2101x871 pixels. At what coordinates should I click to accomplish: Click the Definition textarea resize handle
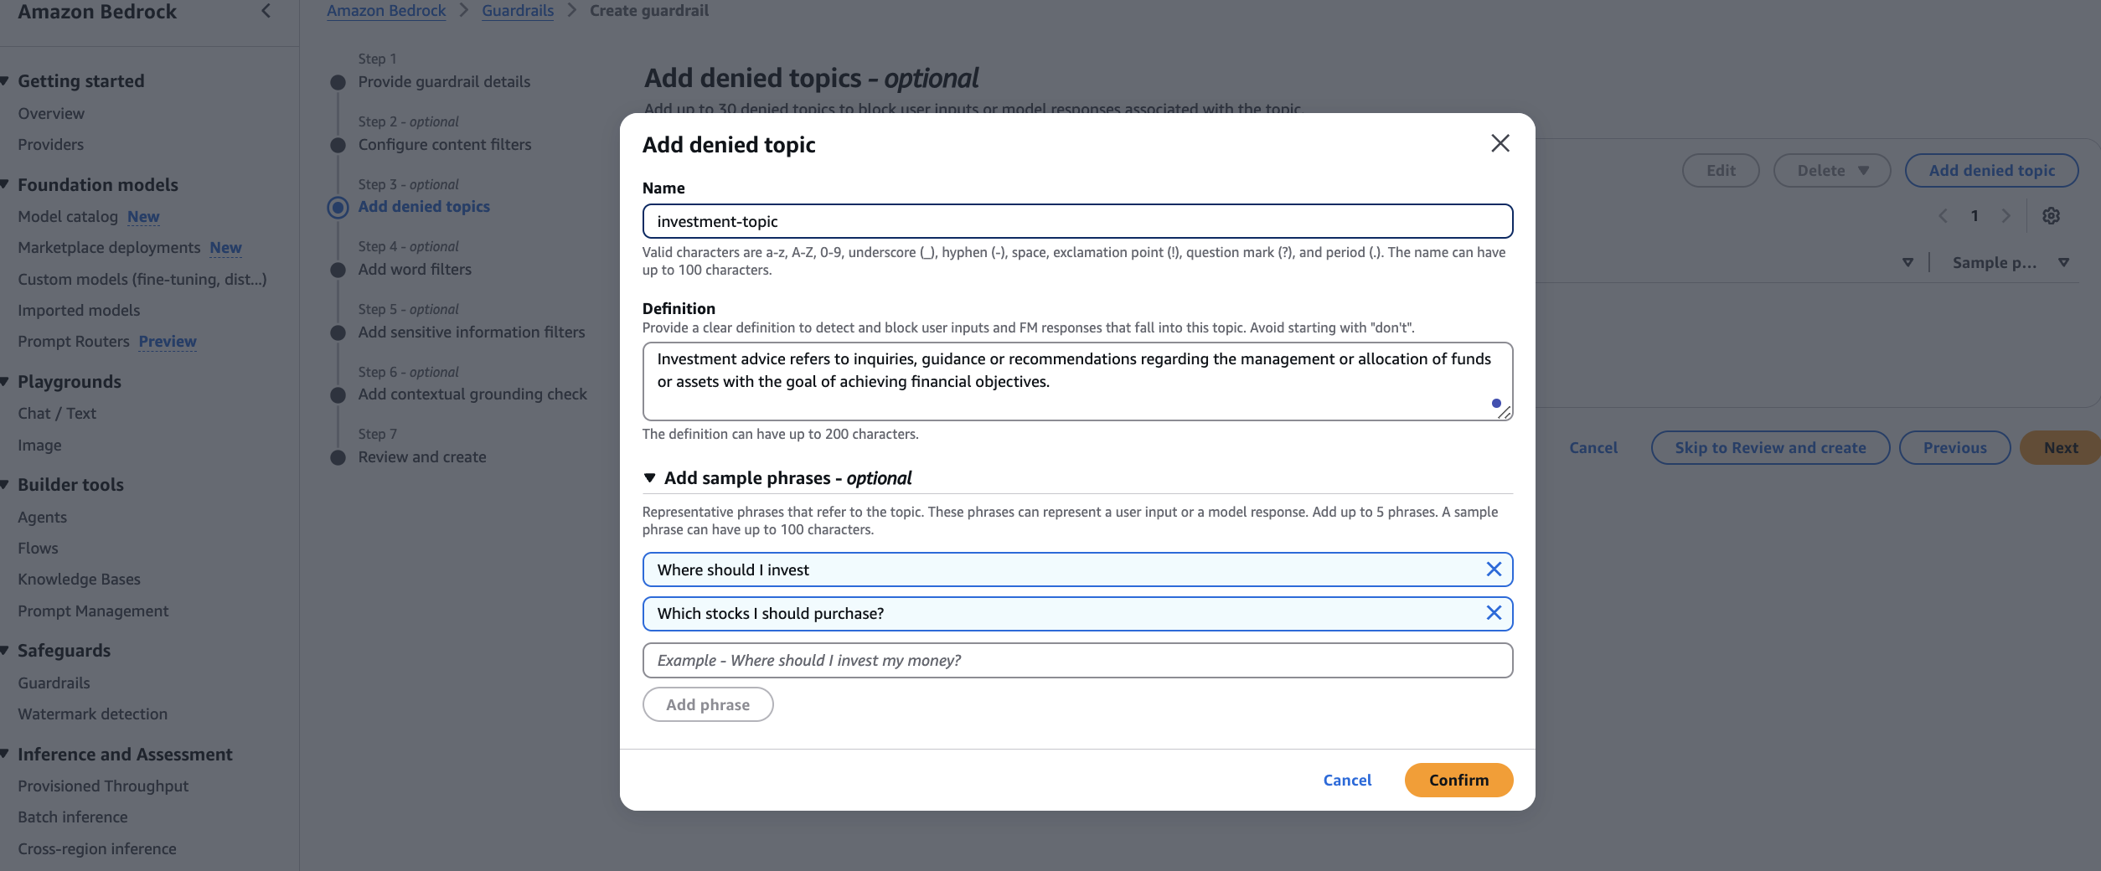(1505, 412)
